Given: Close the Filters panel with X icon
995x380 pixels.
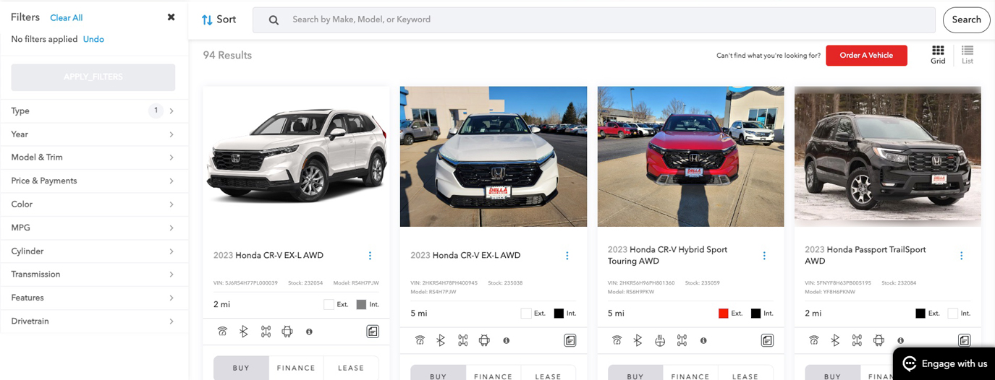Looking at the screenshot, I should 171,17.
